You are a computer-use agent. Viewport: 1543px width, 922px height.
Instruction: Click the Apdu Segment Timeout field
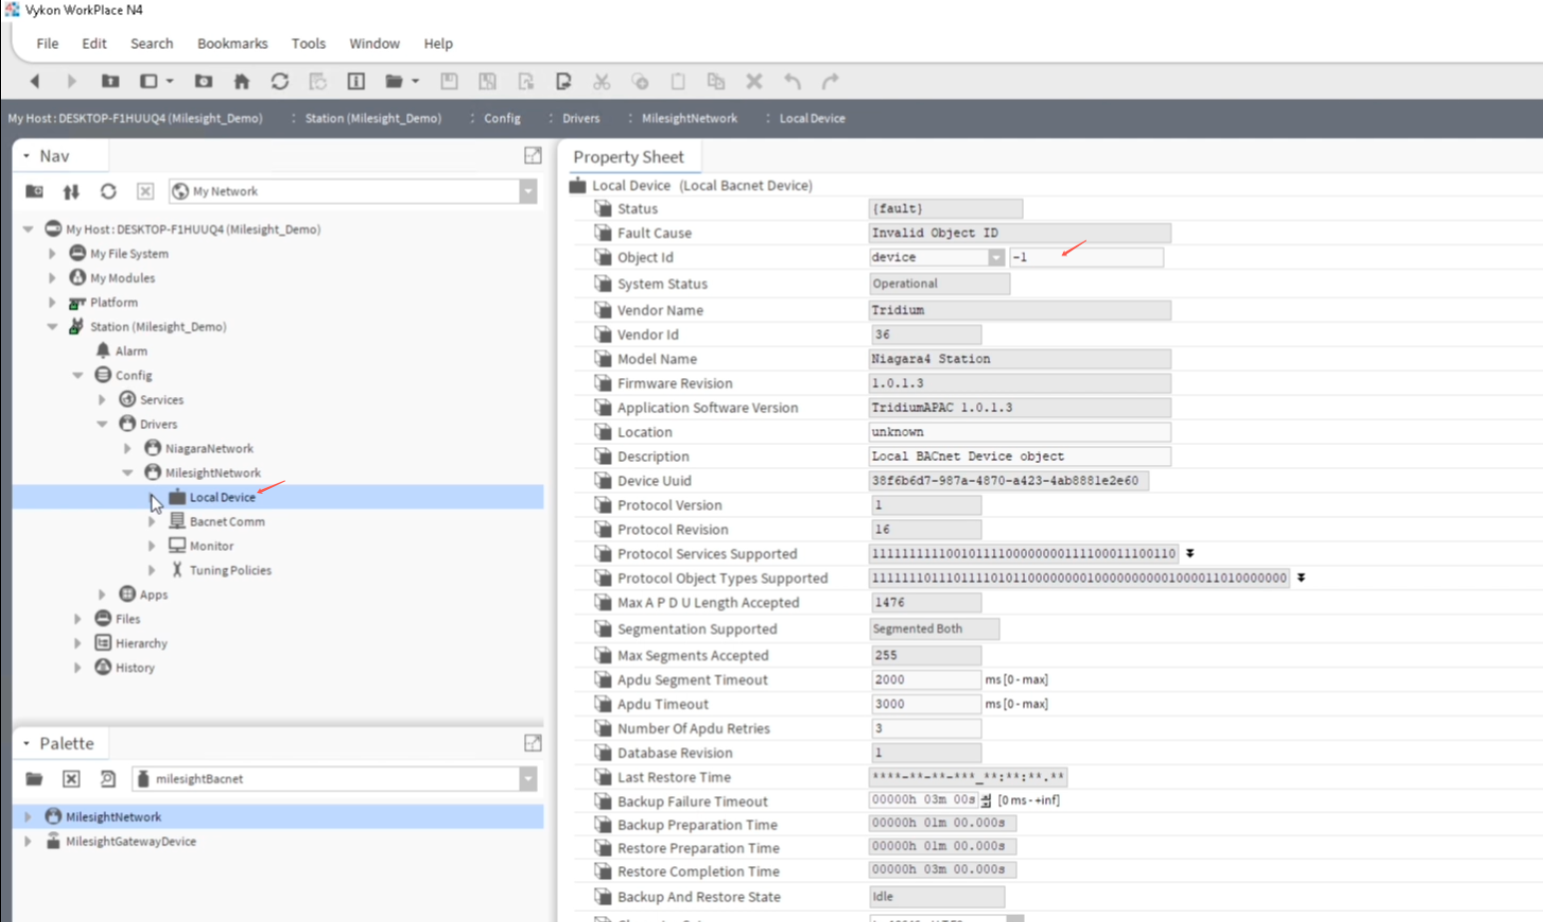925,680
